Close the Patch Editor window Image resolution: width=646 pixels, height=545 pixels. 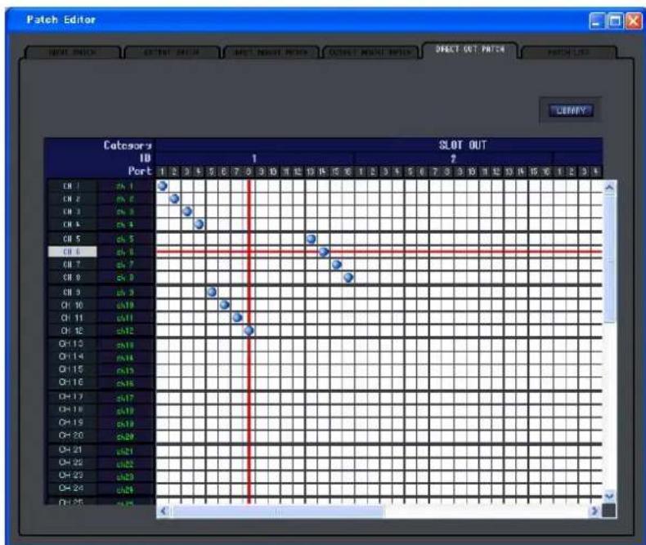click(x=633, y=21)
